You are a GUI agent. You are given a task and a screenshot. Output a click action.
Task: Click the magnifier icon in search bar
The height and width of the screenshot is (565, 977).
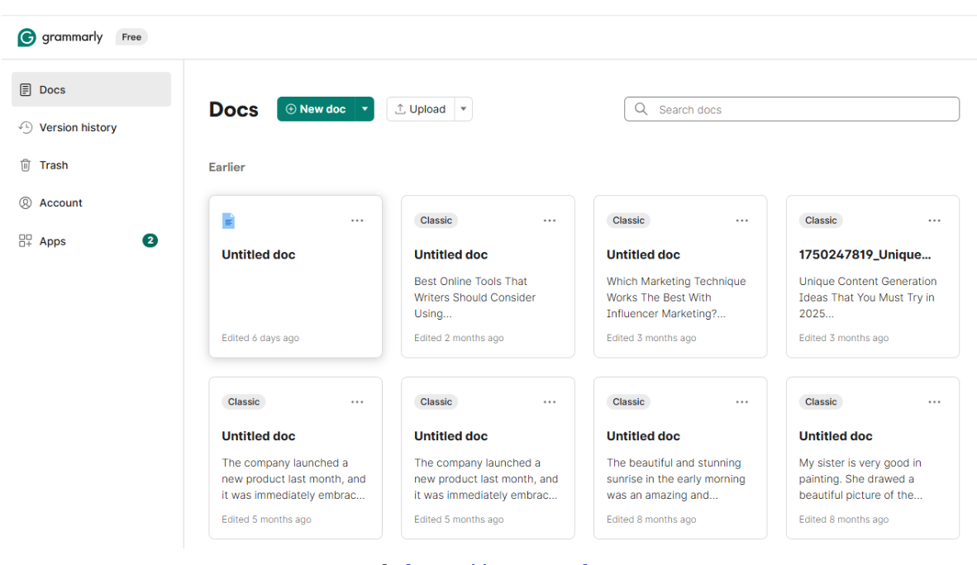tap(641, 109)
